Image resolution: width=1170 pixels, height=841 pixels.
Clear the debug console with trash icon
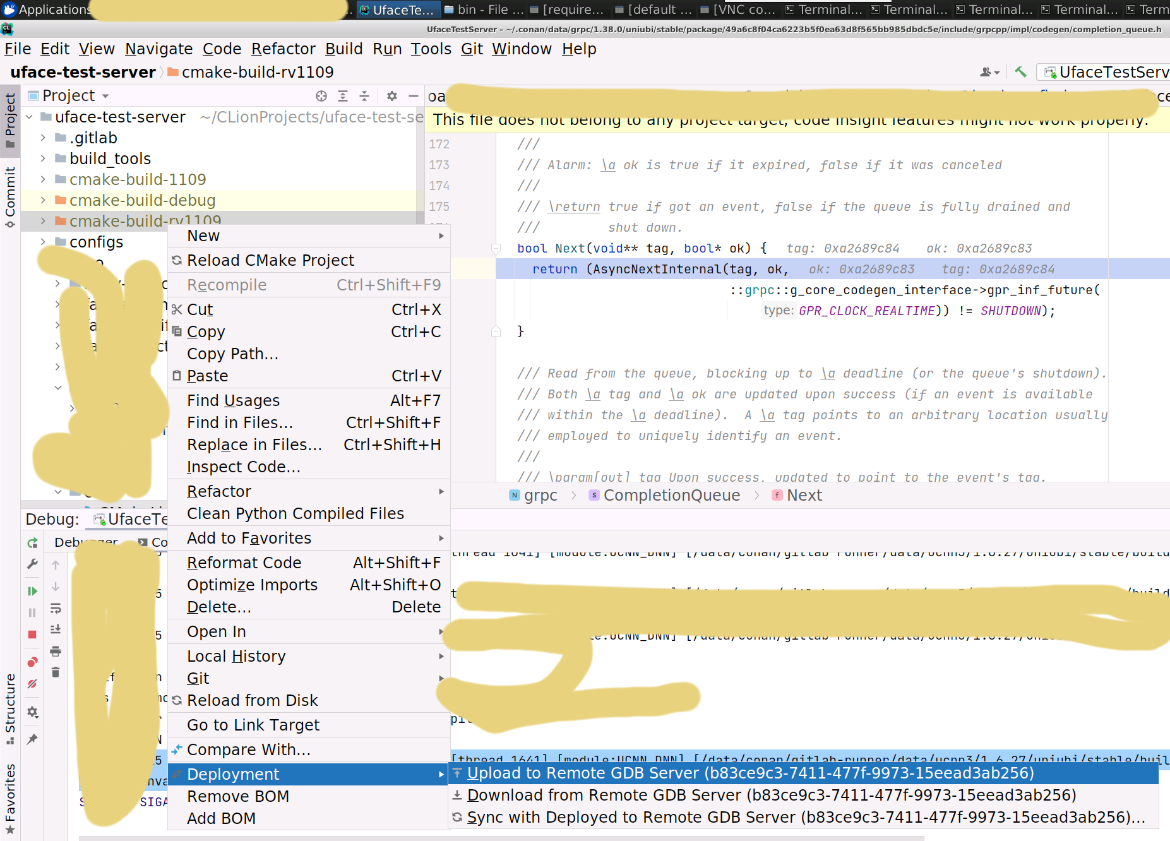(56, 671)
